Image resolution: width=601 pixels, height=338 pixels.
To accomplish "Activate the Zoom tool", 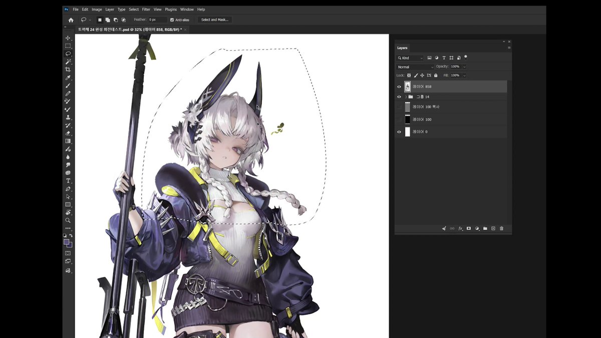I will 68,220.
